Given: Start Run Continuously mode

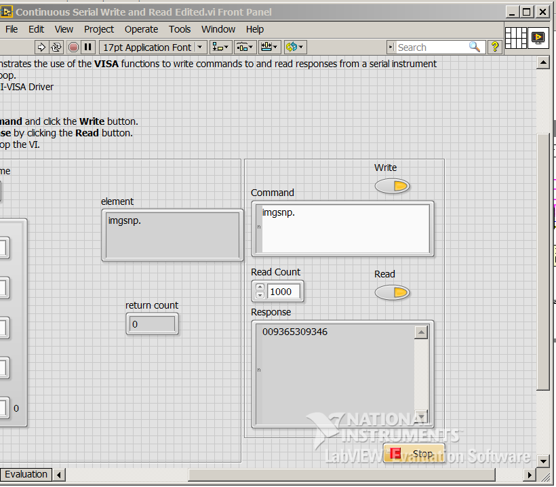Looking at the screenshot, I should point(56,47).
